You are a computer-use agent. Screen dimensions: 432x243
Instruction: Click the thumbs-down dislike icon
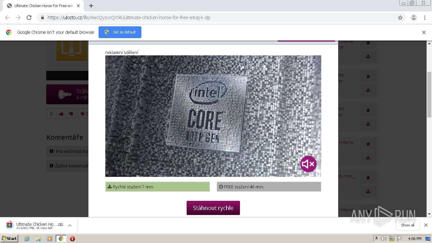point(71,114)
